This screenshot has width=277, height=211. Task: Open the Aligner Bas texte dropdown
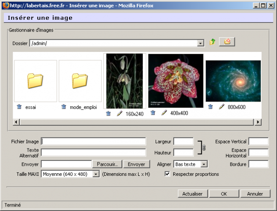tap(204, 164)
